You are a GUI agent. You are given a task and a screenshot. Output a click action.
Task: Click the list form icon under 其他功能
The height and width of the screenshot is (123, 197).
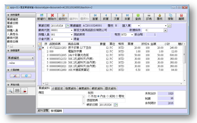[17, 91]
